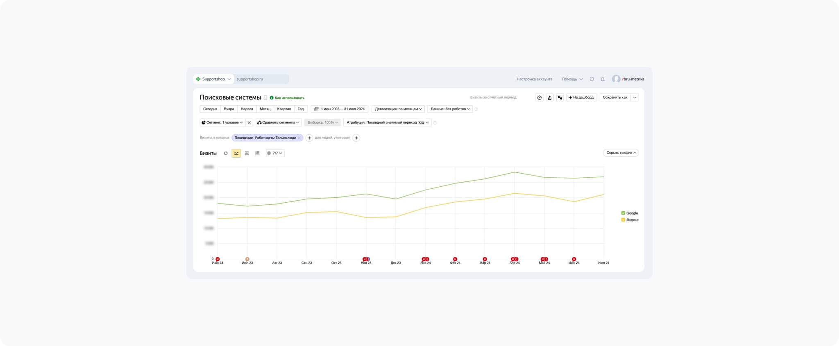Toggle the Яндекс legend checkbox

[623, 220]
